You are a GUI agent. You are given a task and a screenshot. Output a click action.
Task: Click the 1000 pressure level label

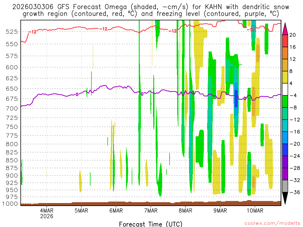tap(10, 204)
